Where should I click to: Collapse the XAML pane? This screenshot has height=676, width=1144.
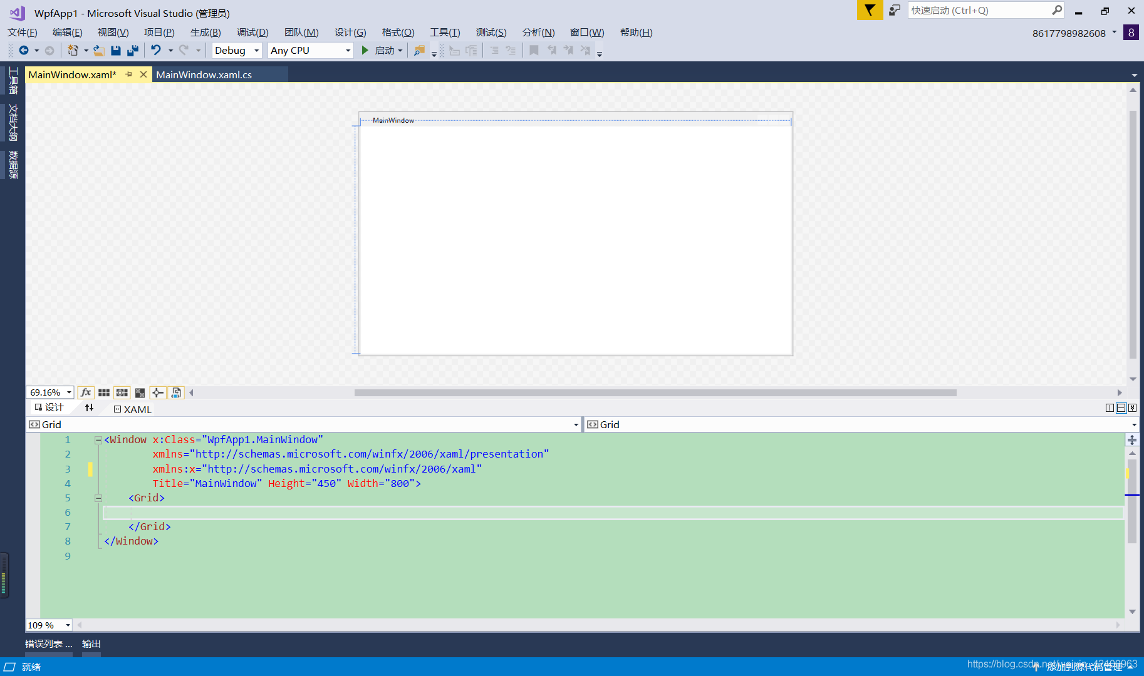coord(1132,408)
